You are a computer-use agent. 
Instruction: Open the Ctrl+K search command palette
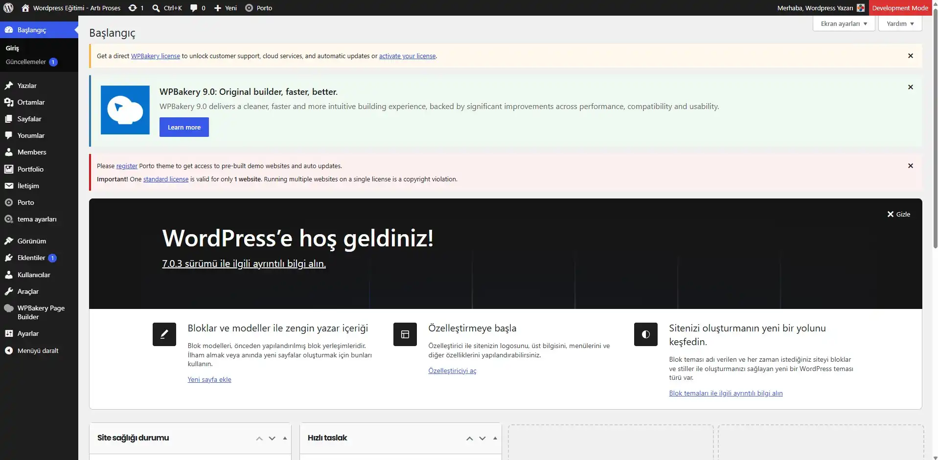click(167, 8)
